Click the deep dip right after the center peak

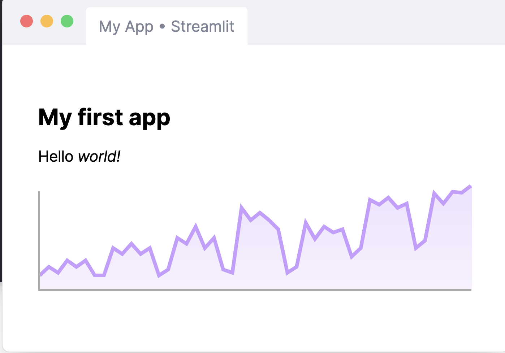coord(288,273)
